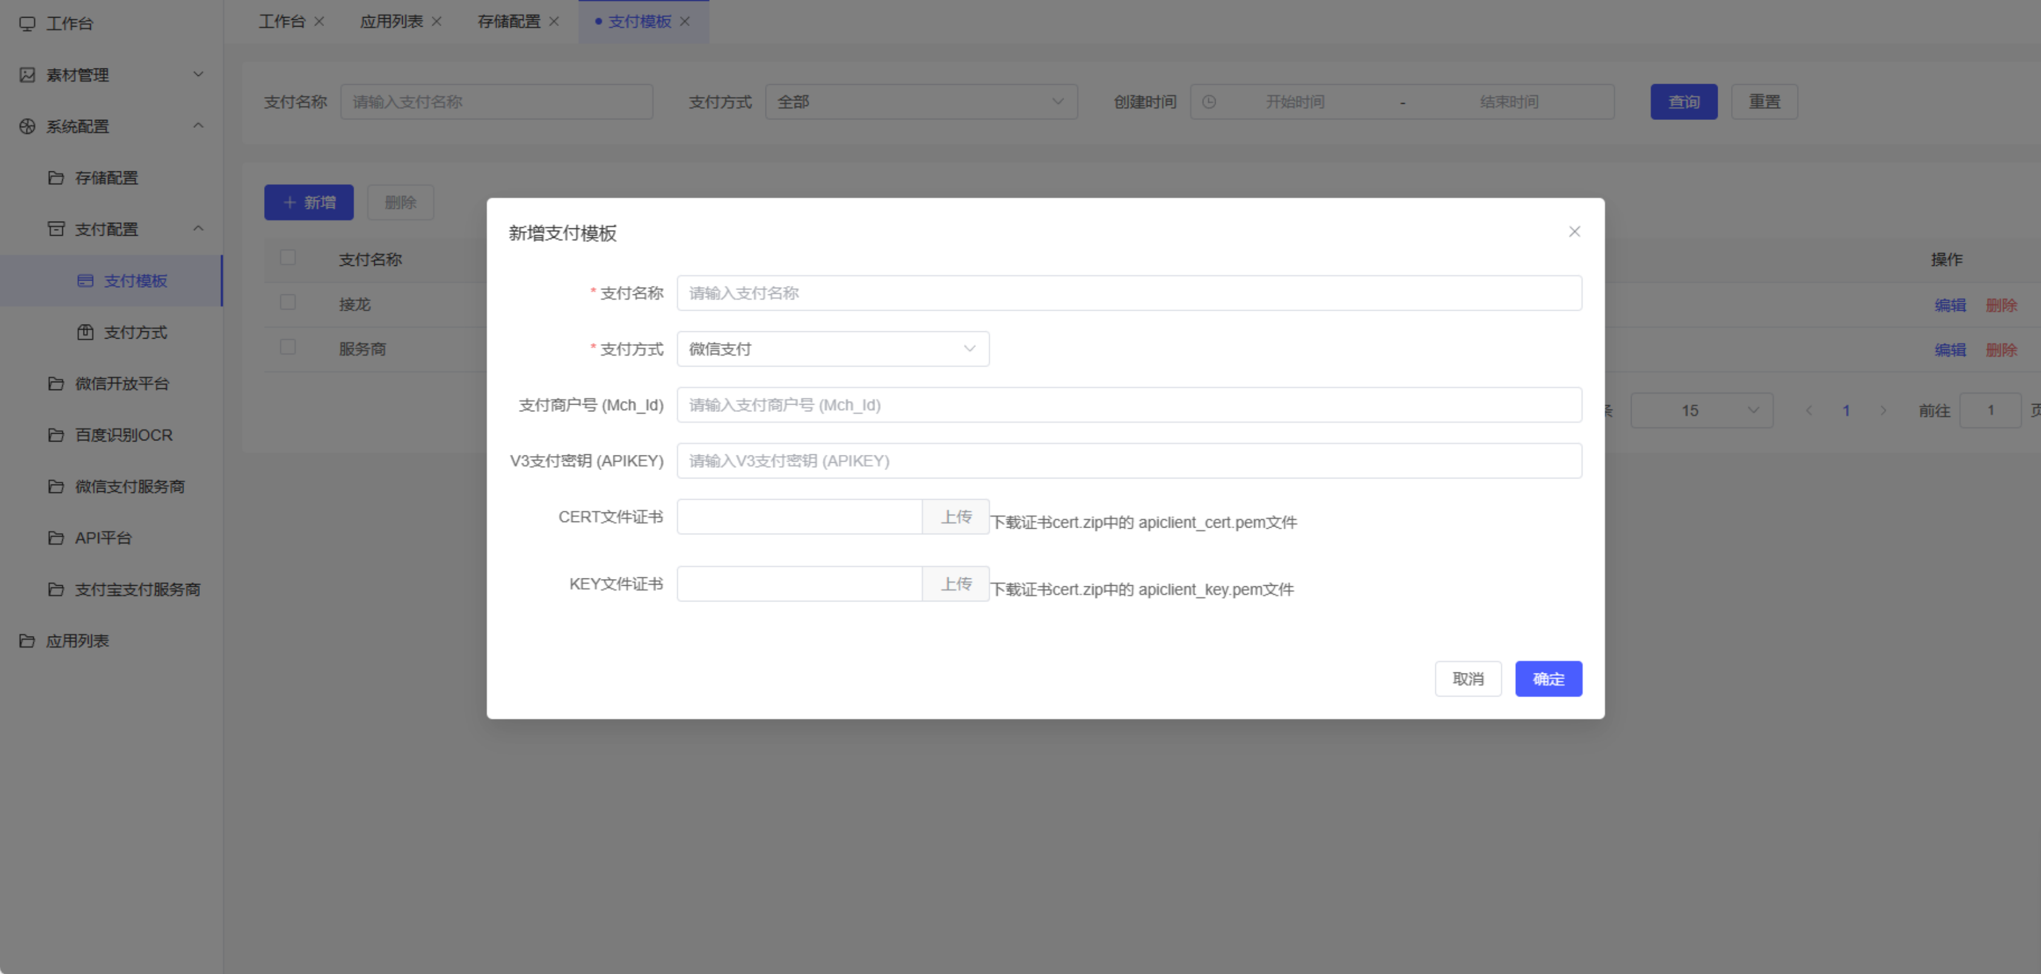The height and width of the screenshot is (974, 2041).
Task: Click the API平台 folder icon
Action: tap(56, 538)
